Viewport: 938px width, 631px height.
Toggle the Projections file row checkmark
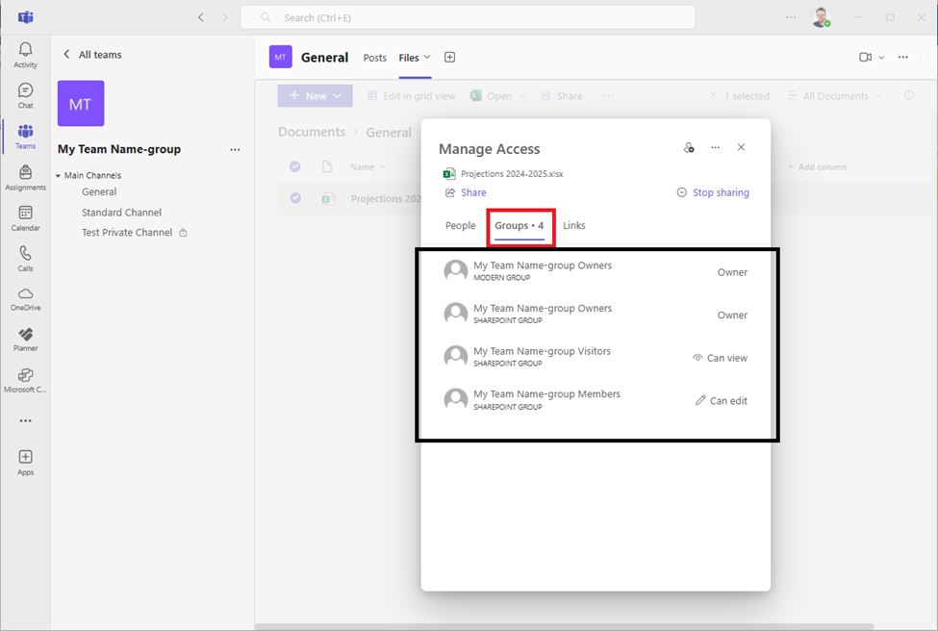pyautogui.click(x=295, y=198)
